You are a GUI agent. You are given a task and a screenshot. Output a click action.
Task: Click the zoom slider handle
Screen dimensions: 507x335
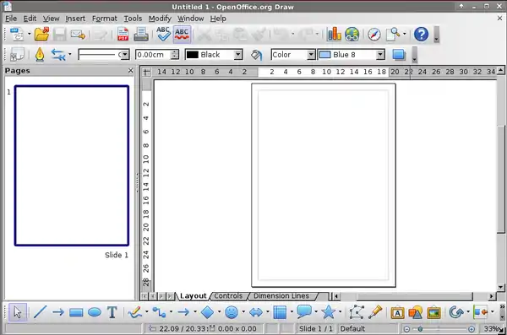click(x=420, y=329)
